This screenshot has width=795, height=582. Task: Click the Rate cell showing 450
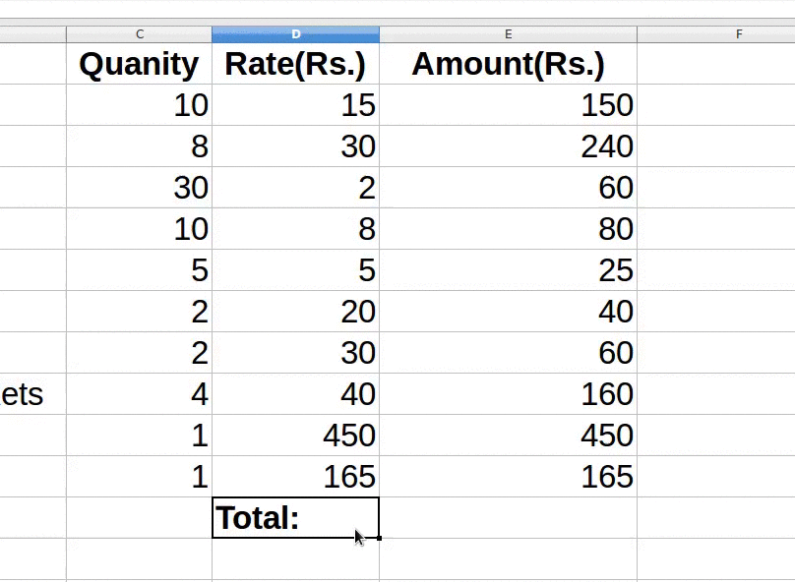(x=295, y=436)
